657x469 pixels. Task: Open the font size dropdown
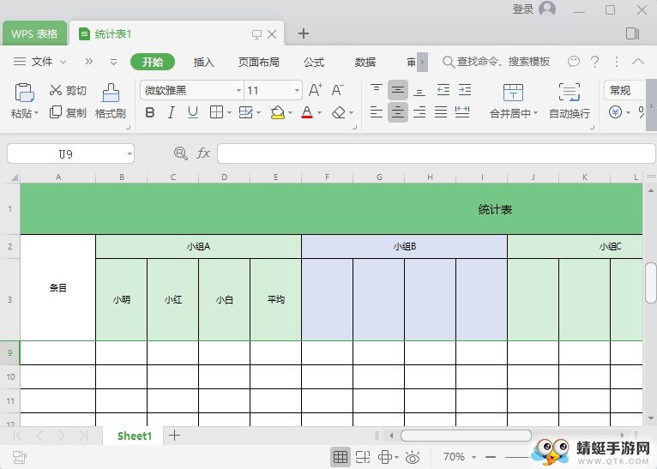(x=297, y=90)
